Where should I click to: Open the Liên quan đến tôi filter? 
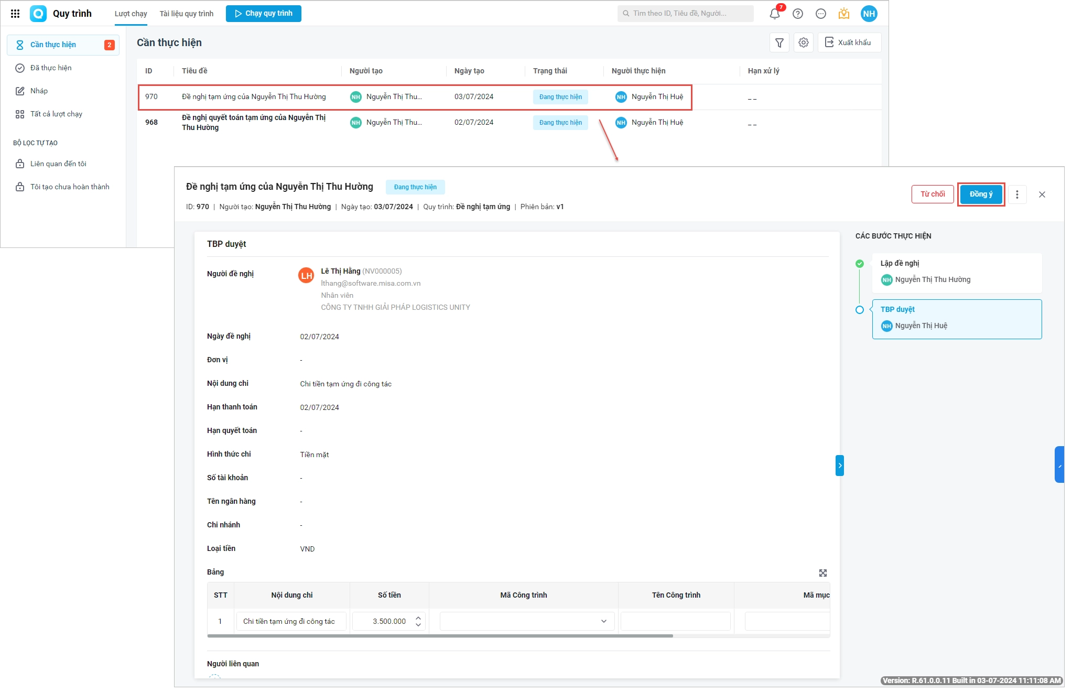(63, 164)
